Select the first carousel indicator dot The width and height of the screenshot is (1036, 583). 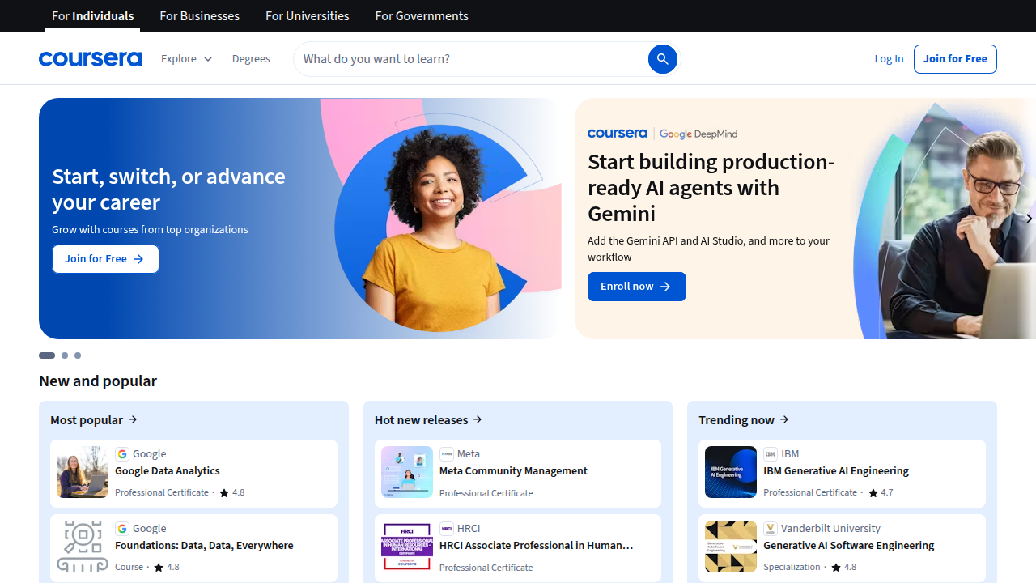point(47,355)
